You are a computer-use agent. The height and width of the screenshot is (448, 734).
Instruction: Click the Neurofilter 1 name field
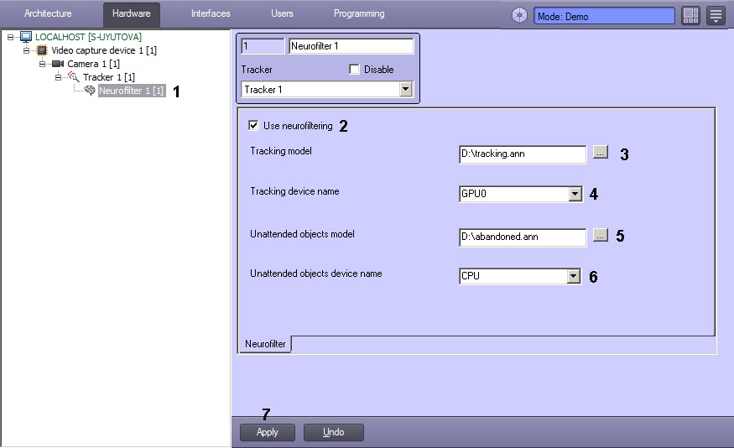point(351,46)
